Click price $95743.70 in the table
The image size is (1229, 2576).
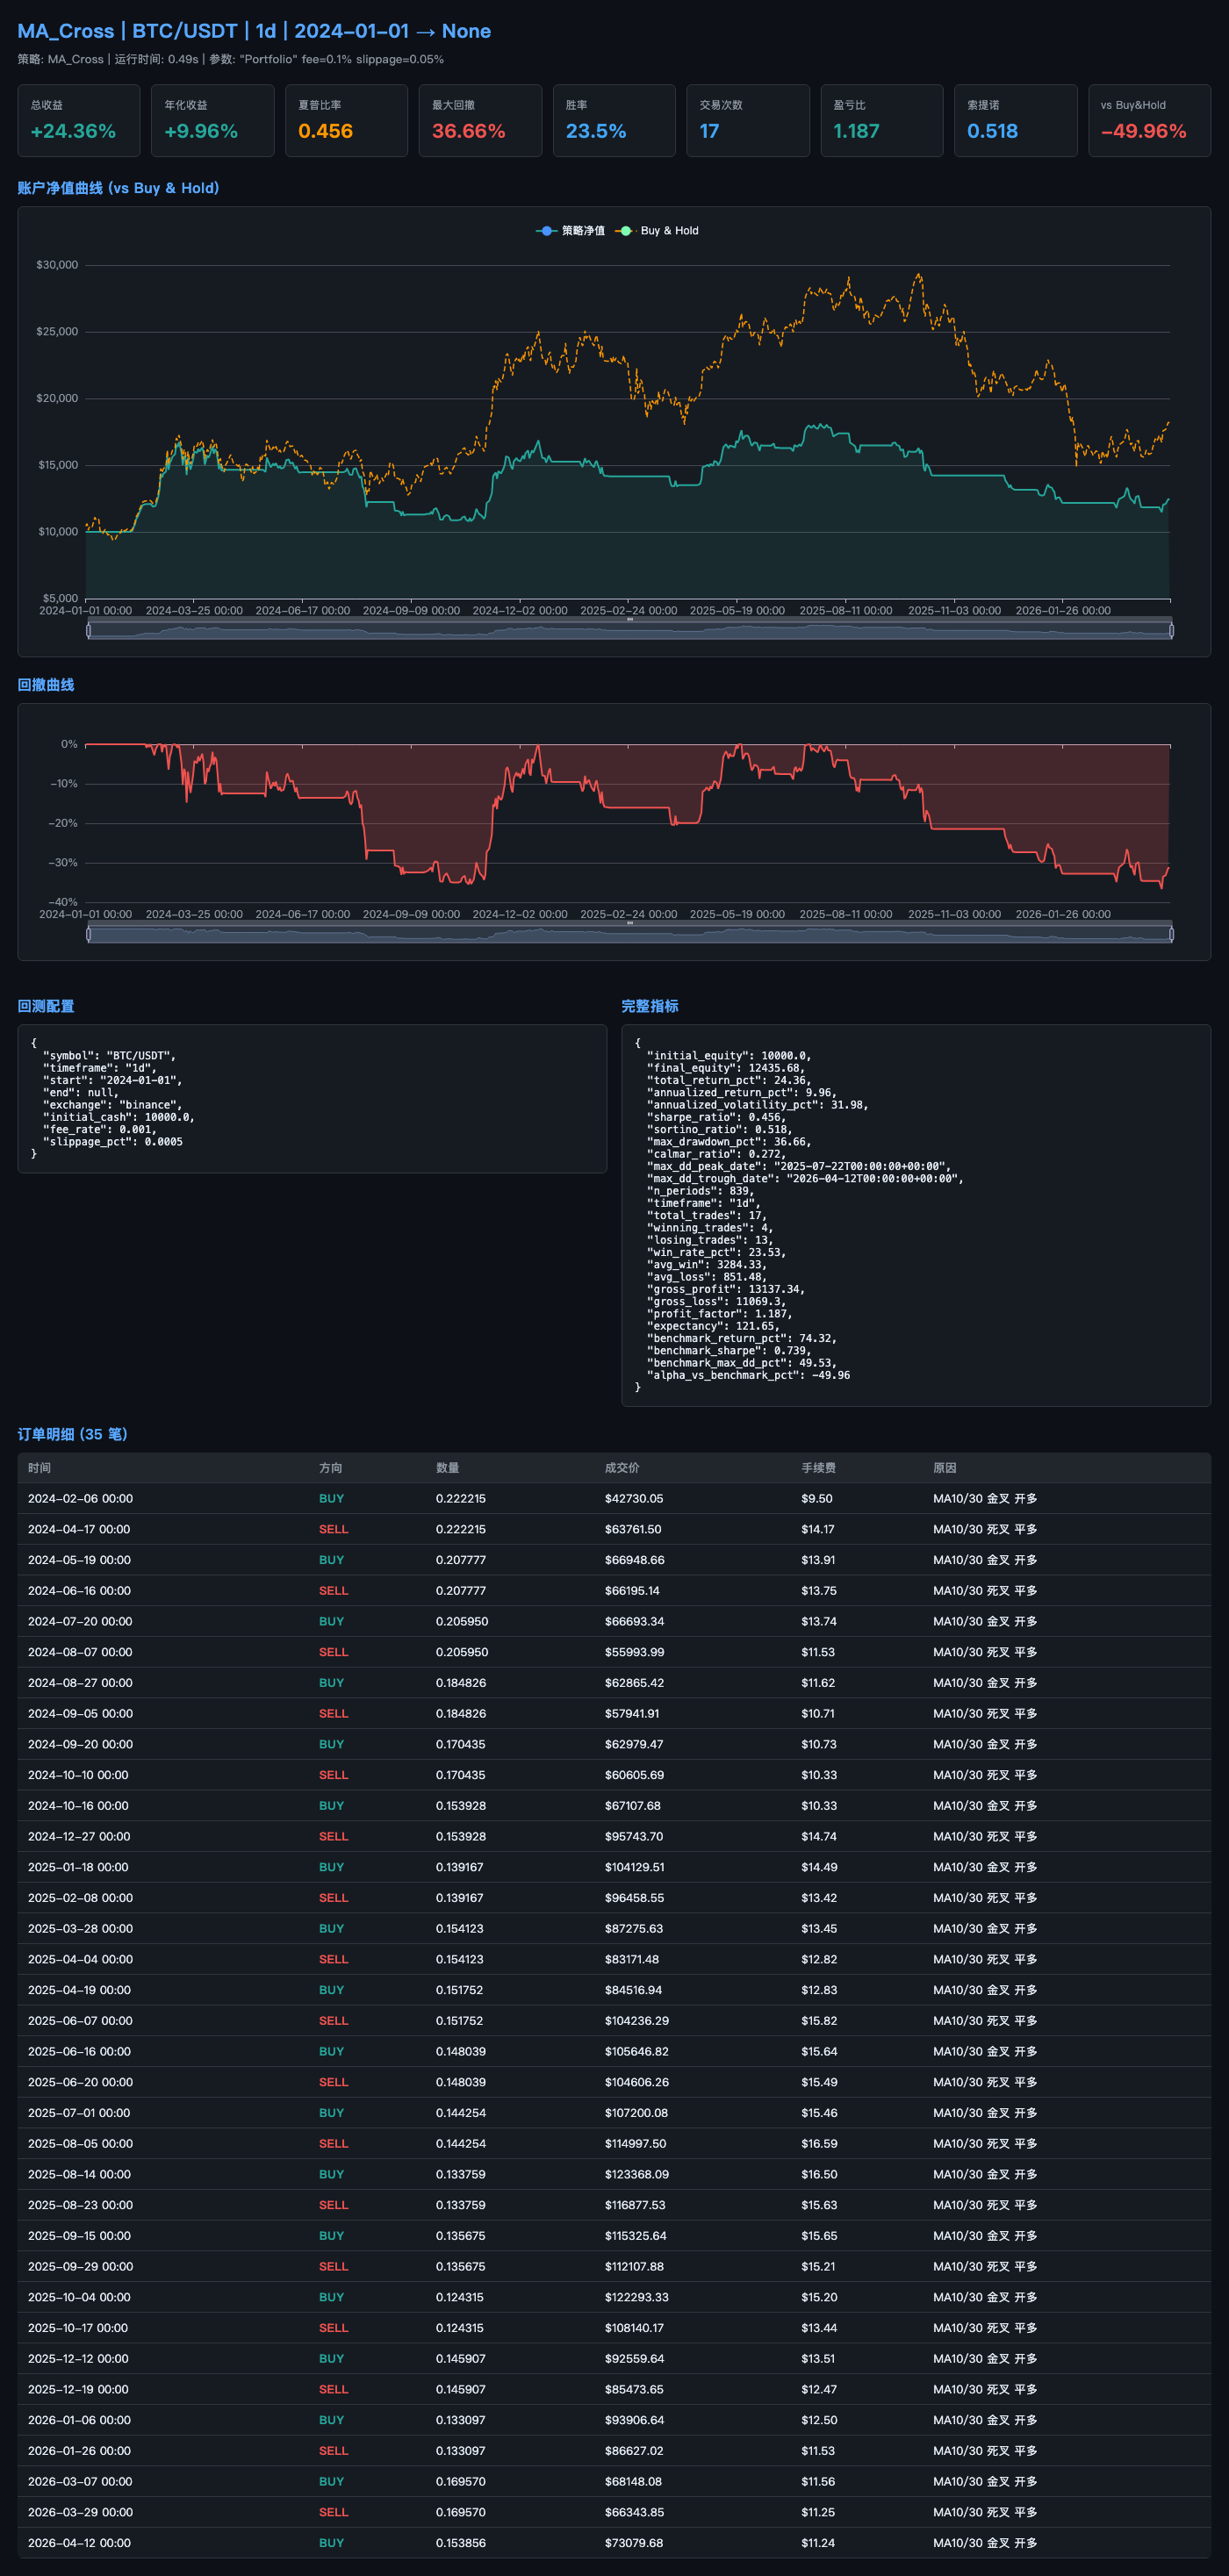pyautogui.click(x=634, y=1836)
